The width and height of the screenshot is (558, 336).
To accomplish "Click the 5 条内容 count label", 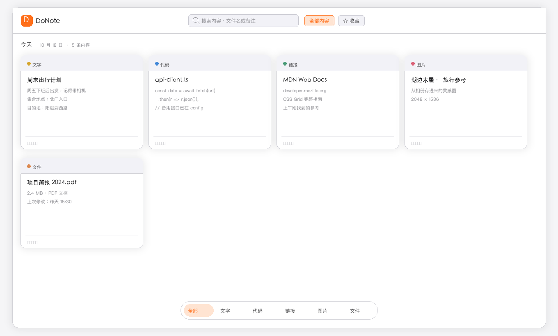I will point(81,45).
